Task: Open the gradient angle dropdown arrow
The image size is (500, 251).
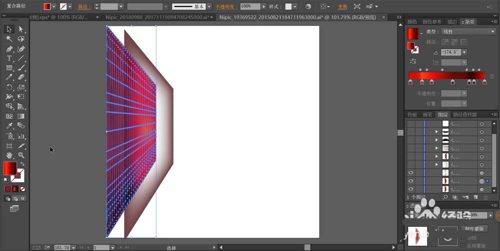Action: click(464, 52)
